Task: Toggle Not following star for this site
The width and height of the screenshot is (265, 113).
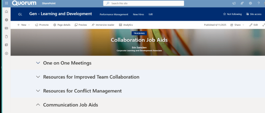Action: click(x=232, y=14)
